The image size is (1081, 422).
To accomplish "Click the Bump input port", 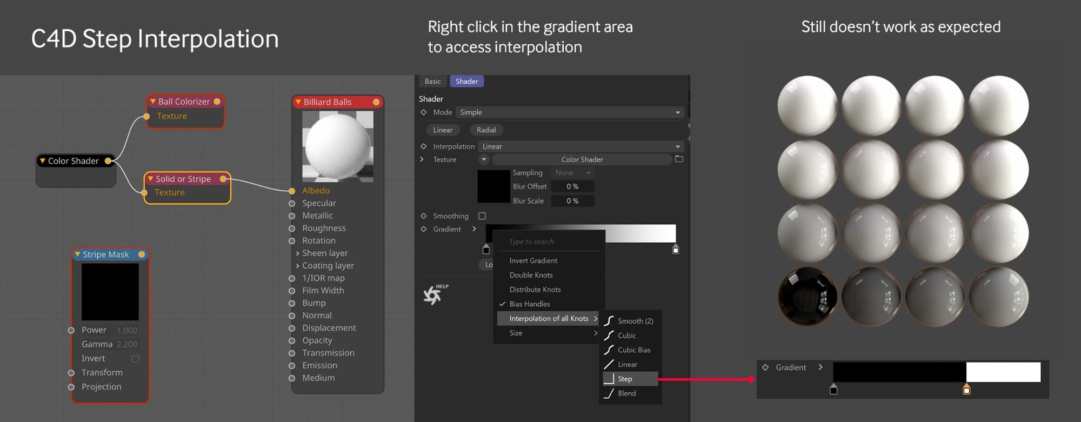I will [x=292, y=303].
